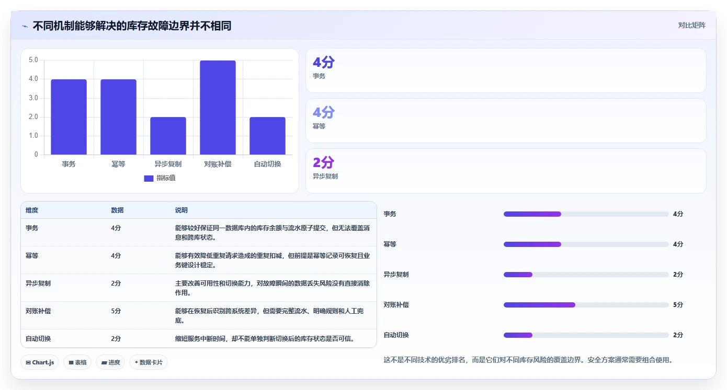Image resolution: width=727 pixels, height=390 pixels.
Task: Click the 5分 value after the progress bar
Action: pos(678,305)
